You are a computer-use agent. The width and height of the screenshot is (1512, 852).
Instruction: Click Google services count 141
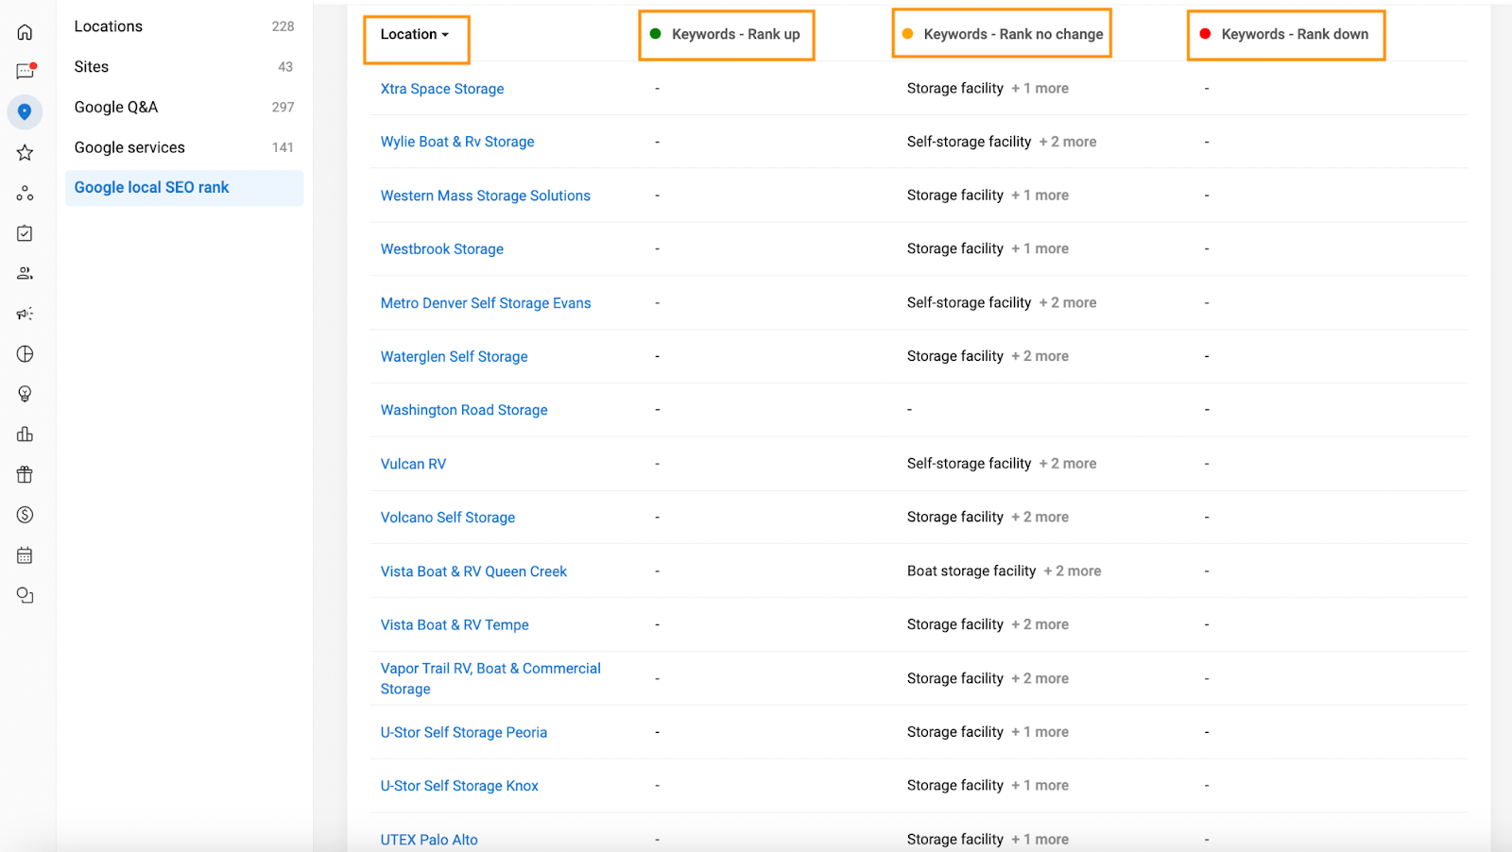pos(283,147)
